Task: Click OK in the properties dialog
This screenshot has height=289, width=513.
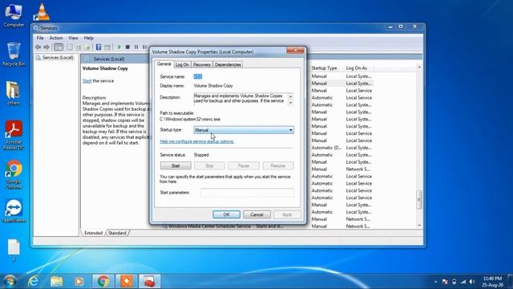Action: (x=226, y=214)
